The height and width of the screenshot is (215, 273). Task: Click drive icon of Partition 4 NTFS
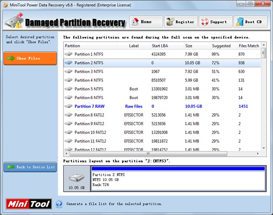68,80
